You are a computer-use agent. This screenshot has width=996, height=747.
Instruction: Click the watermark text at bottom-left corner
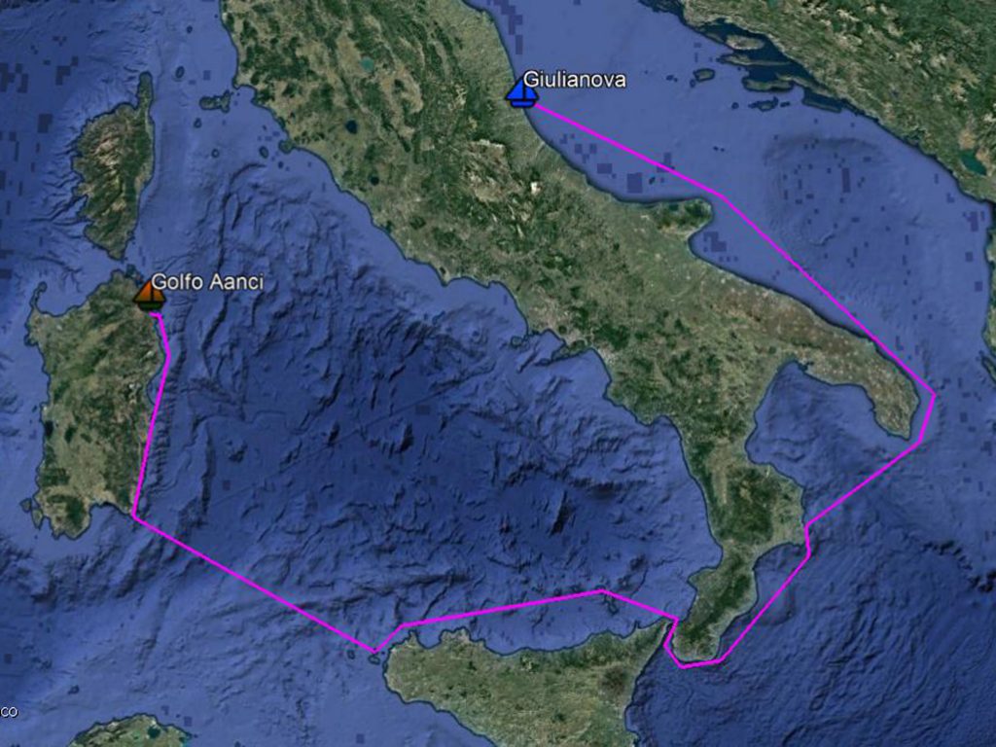pyautogui.click(x=8, y=713)
